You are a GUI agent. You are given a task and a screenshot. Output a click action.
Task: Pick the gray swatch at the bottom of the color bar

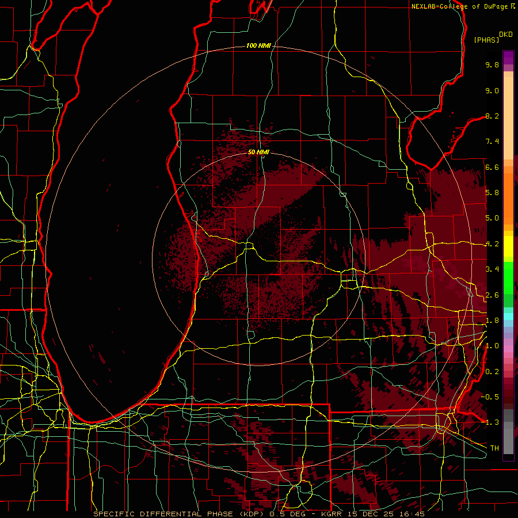[508, 441]
